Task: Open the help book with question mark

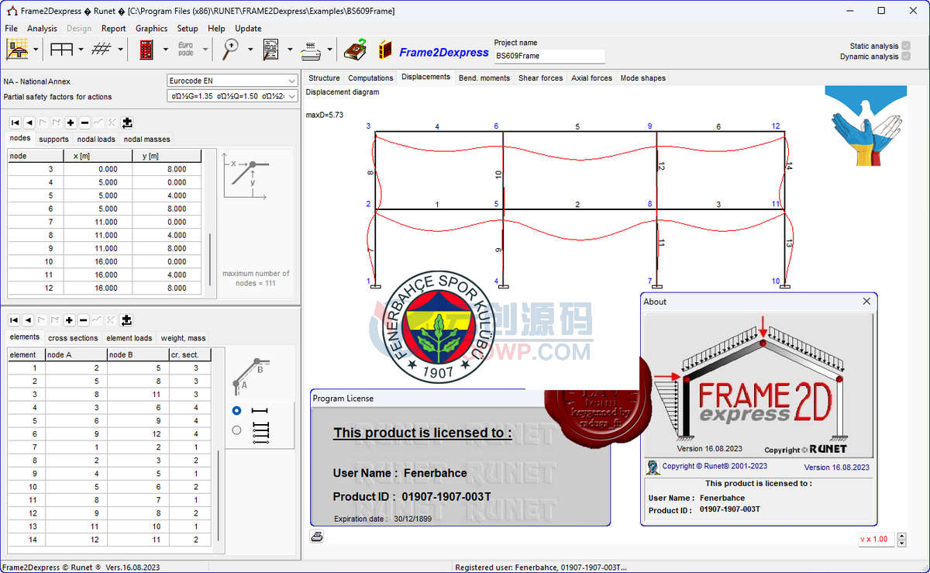Action: 356,50
